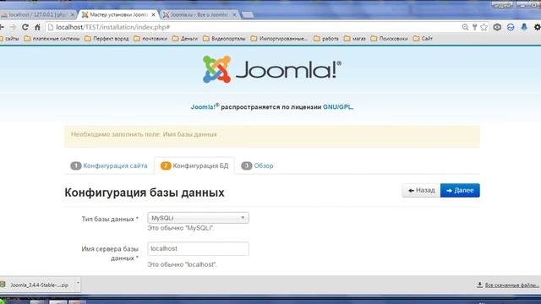Click the saved password key icon

tap(474, 27)
